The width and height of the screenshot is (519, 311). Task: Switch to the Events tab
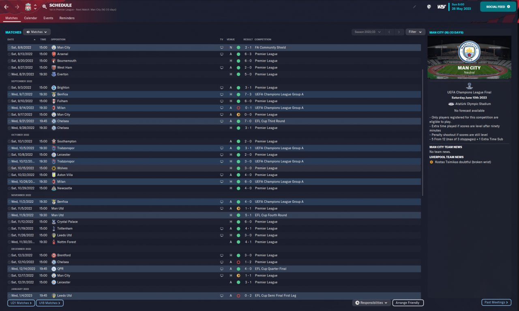click(48, 18)
